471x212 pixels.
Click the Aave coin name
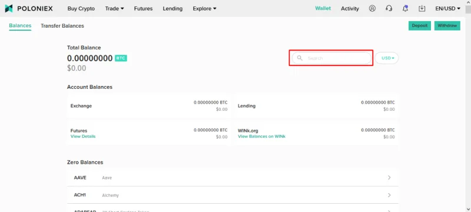(107, 178)
